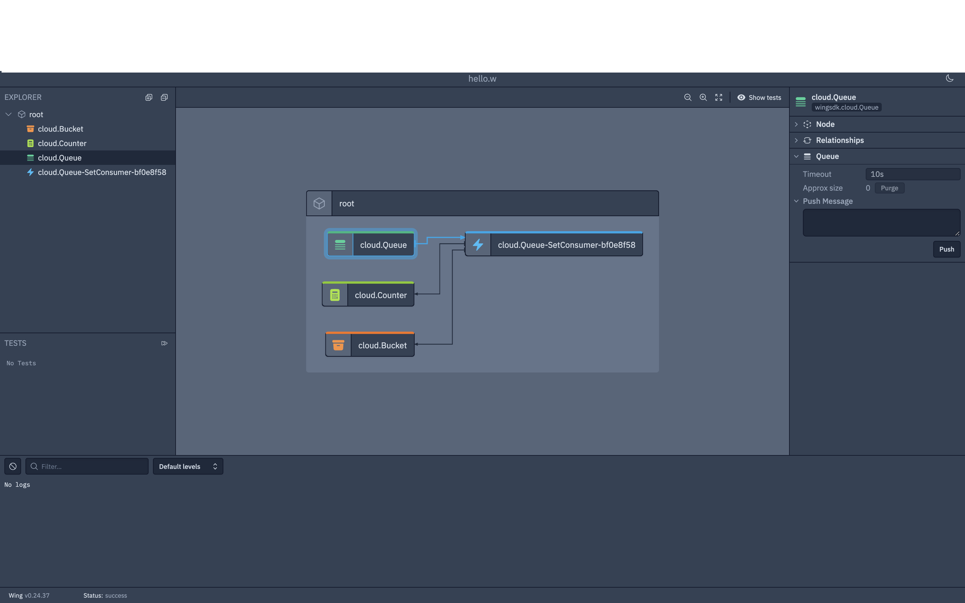
Task: Expand the Relationships section
Action: pos(796,140)
